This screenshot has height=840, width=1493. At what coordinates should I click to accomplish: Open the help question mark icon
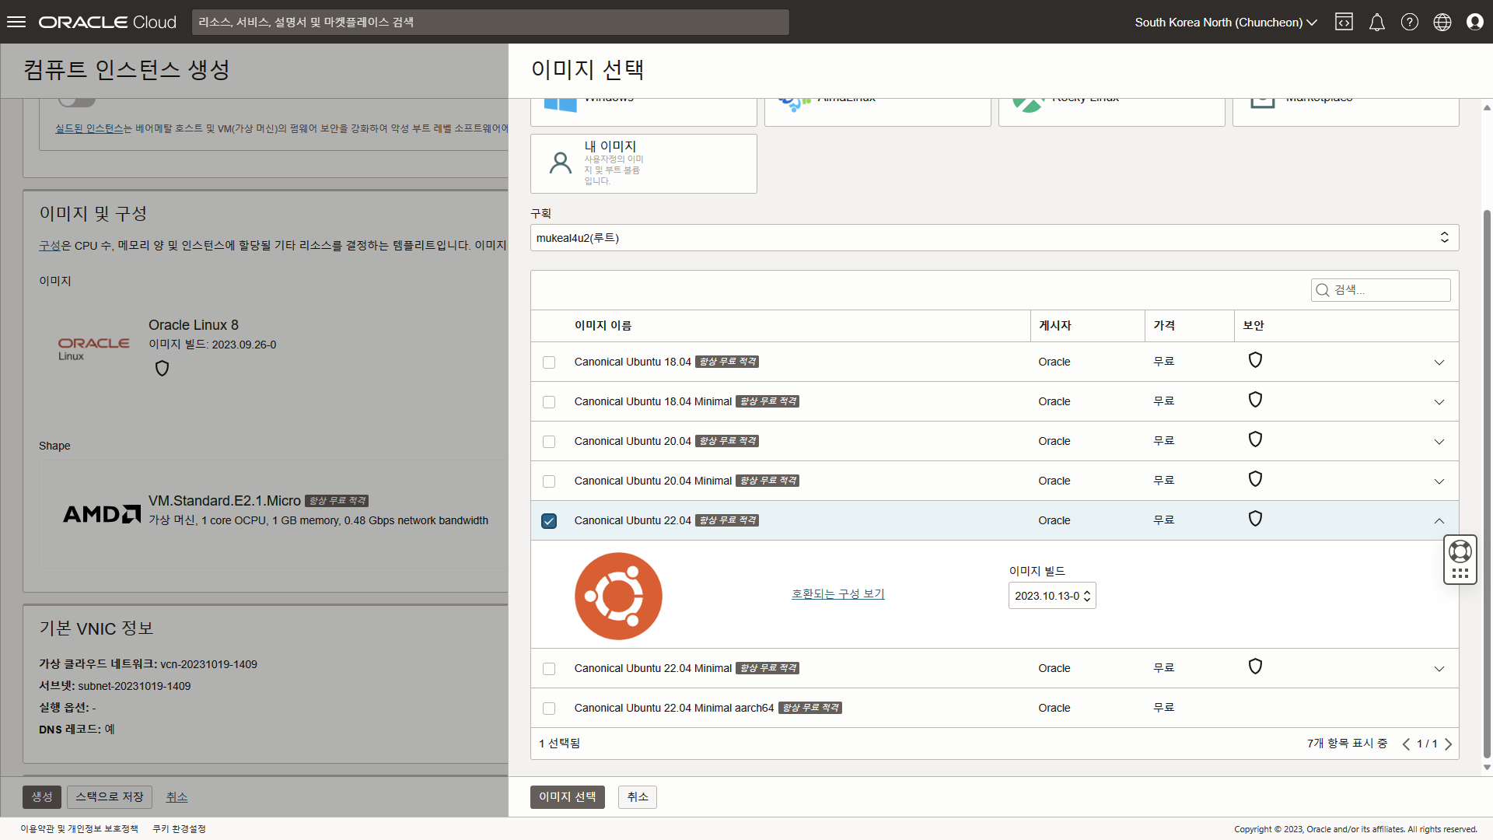(x=1409, y=22)
